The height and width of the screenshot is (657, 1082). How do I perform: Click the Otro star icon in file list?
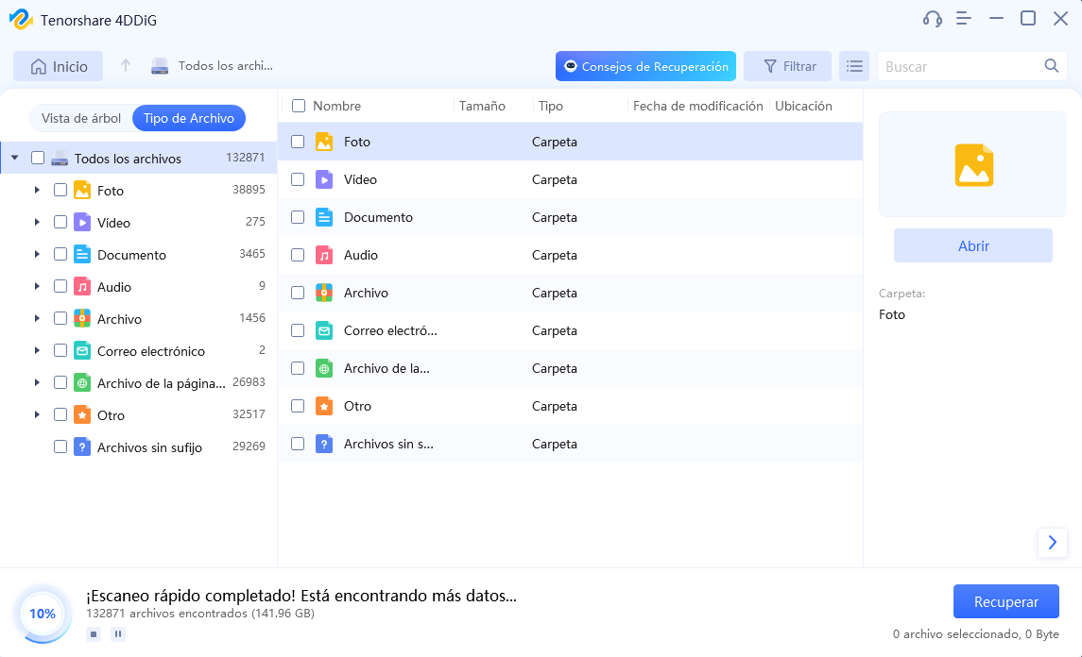click(324, 406)
